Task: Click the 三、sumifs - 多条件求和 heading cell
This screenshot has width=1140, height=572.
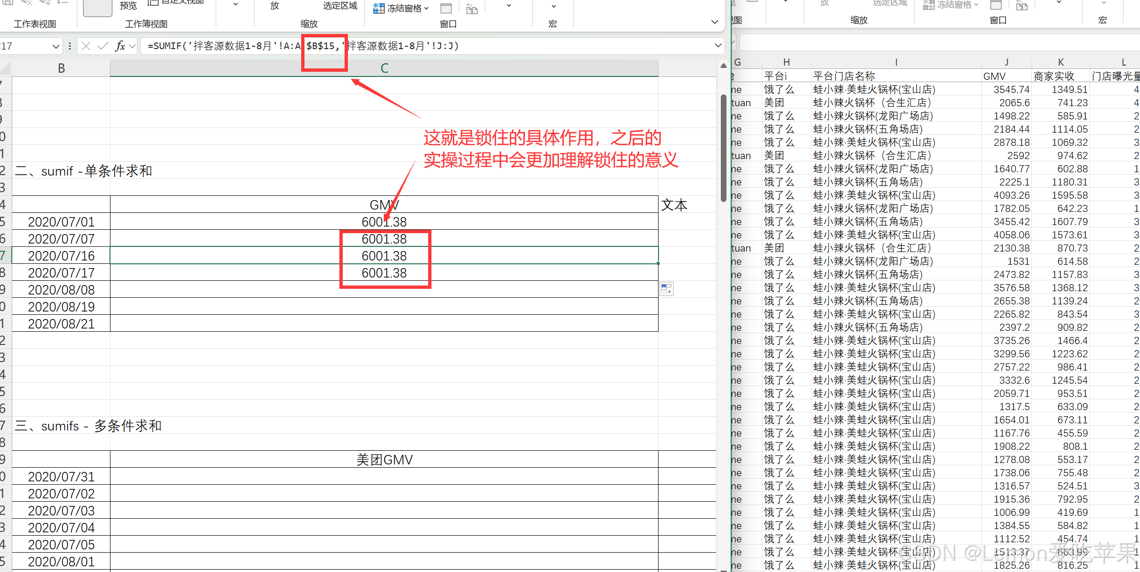Action: (88, 426)
